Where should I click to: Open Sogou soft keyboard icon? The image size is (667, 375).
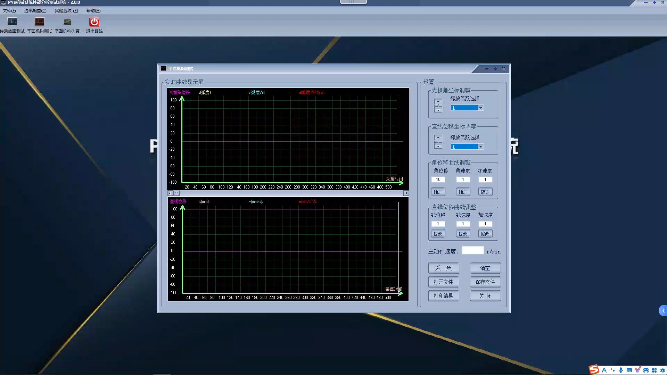pos(629,370)
